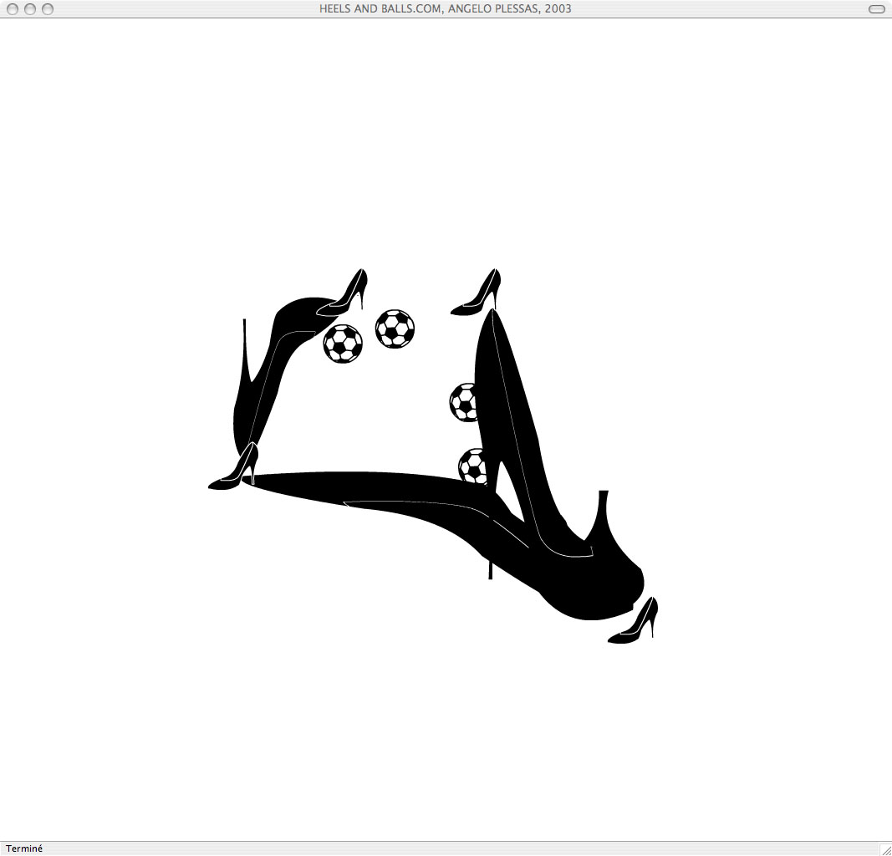Click the soccer ball beside the curved left heel's toe

tap(343, 344)
